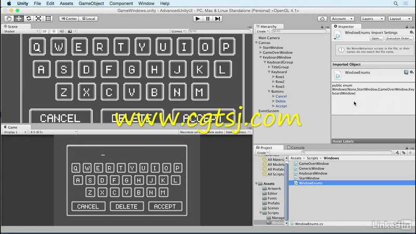
Task: Click the search by type icon
Action: pos(397,153)
